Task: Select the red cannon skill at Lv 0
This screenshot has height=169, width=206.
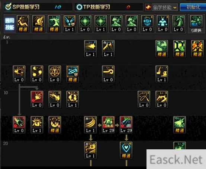Action: (19, 125)
